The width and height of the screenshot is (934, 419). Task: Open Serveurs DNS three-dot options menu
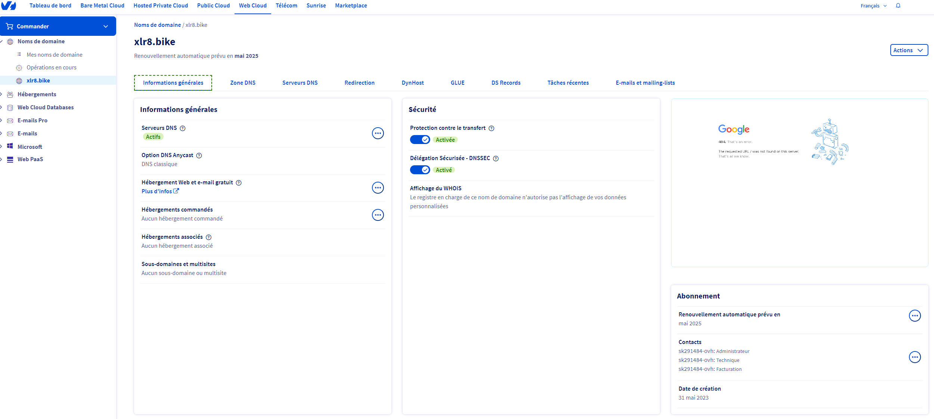pos(378,133)
